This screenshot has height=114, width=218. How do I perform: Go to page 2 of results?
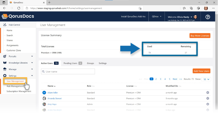pos(156,79)
